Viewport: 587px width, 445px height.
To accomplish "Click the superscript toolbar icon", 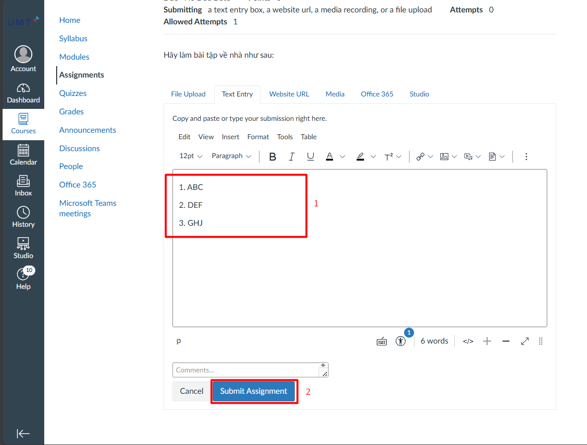I will pos(389,157).
